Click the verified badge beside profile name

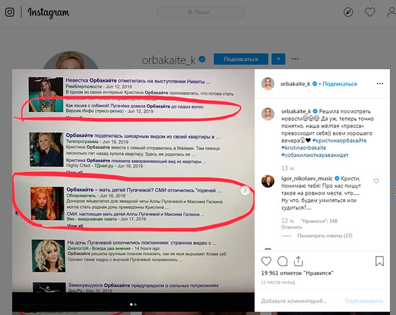click(202, 59)
